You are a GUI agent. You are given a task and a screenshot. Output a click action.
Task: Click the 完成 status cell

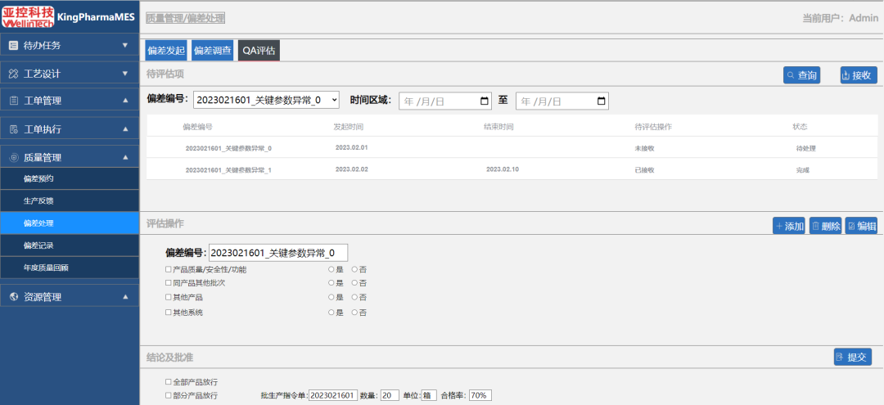pos(802,169)
